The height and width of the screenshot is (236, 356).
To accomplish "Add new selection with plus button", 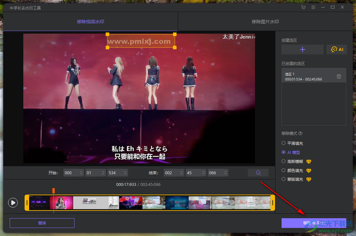I will (x=302, y=49).
